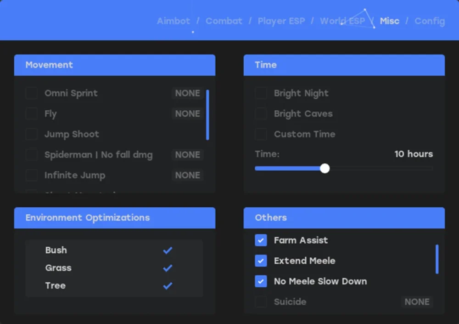Screen dimensions: 459x324
Task: Go to the Player ESP tab
Action: (281, 21)
